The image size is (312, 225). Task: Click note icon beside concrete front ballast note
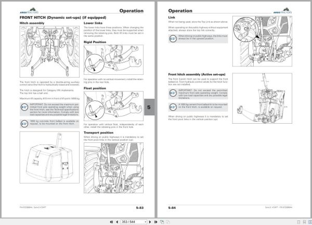[24, 124]
